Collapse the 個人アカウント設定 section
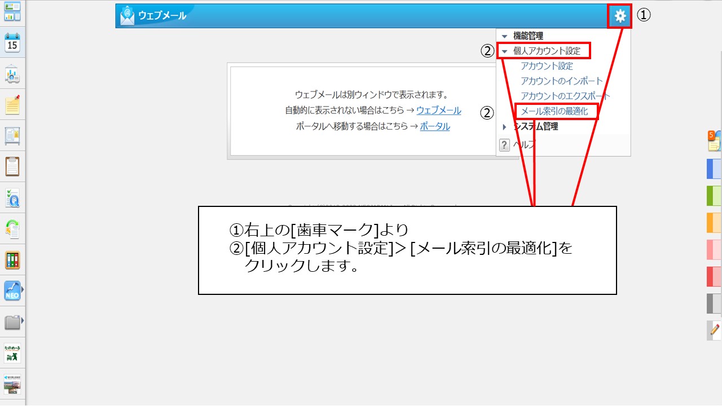The image size is (722, 406). pyautogui.click(x=504, y=51)
